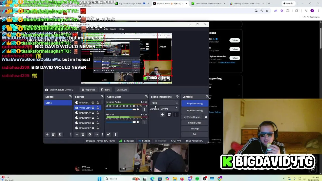Open source properties gear in Sources toolbar
This screenshot has width=322, height=181.
[90, 134]
